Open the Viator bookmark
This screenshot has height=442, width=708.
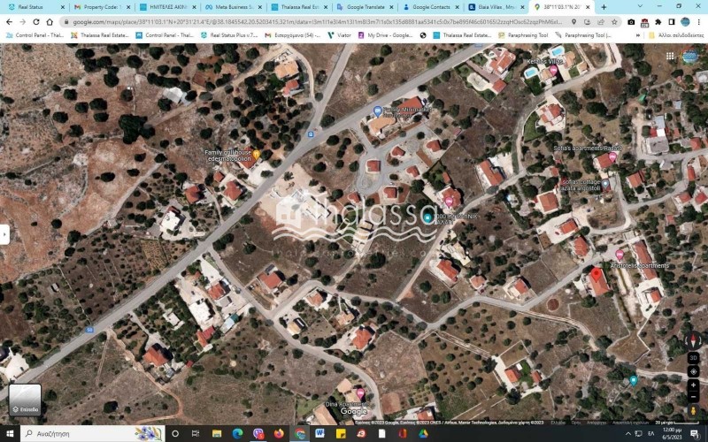coord(339,35)
